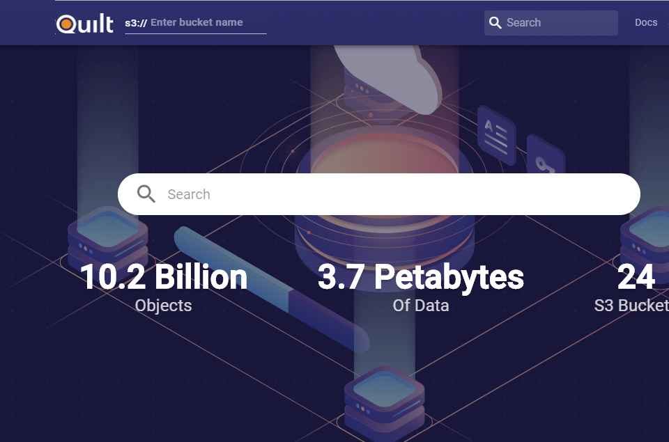Click the Quilt logo
This screenshot has height=442, width=669.
[85, 24]
